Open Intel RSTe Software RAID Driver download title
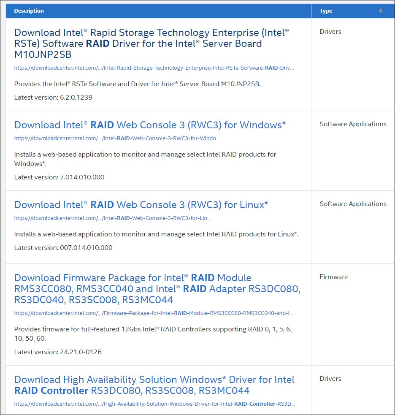 pyautogui.click(x=152, y=43)
